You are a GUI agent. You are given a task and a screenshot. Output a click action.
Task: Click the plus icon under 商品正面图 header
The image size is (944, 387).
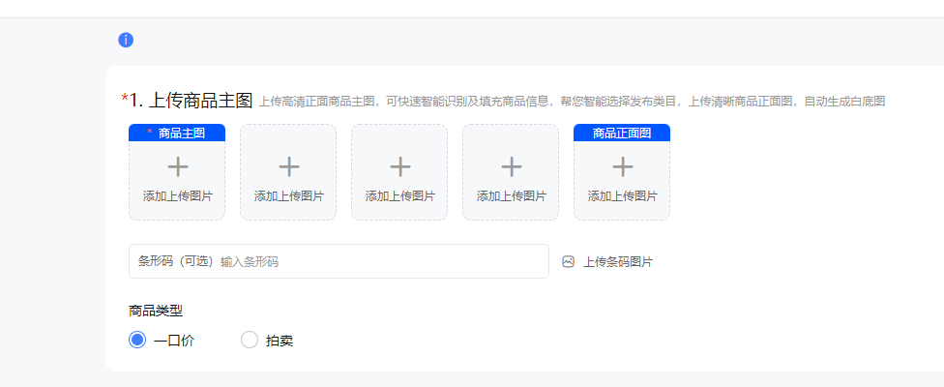point(622,166)
